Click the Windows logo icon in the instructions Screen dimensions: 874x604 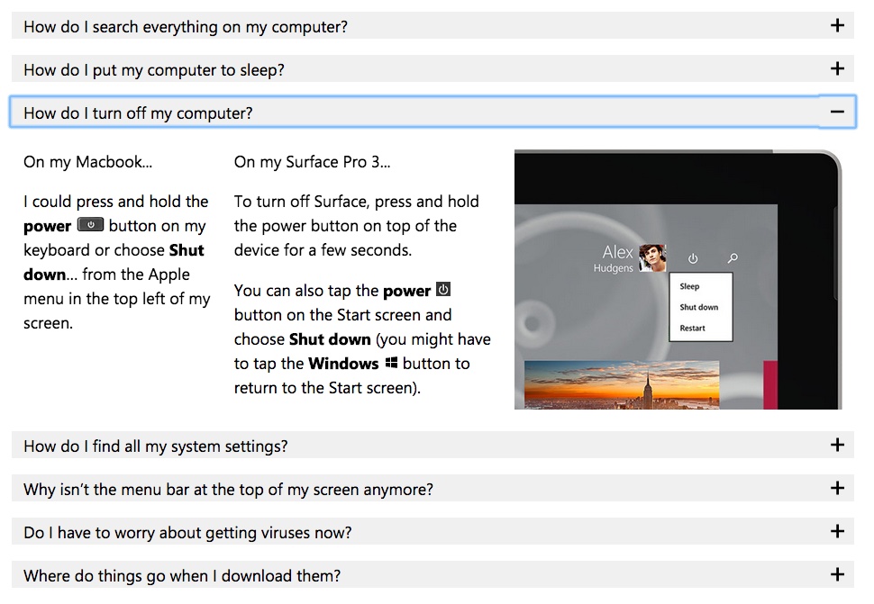click(x=391, y=363)
